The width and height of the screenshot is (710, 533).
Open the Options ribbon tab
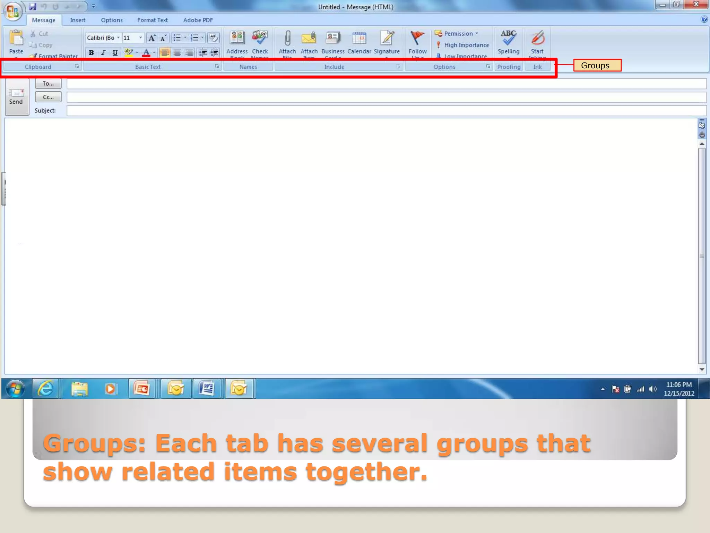[112, 20]
